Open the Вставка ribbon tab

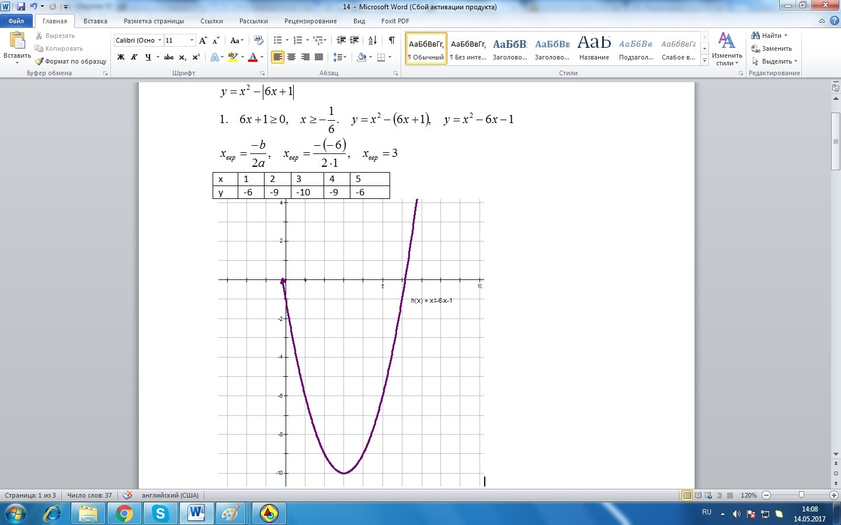95,21
